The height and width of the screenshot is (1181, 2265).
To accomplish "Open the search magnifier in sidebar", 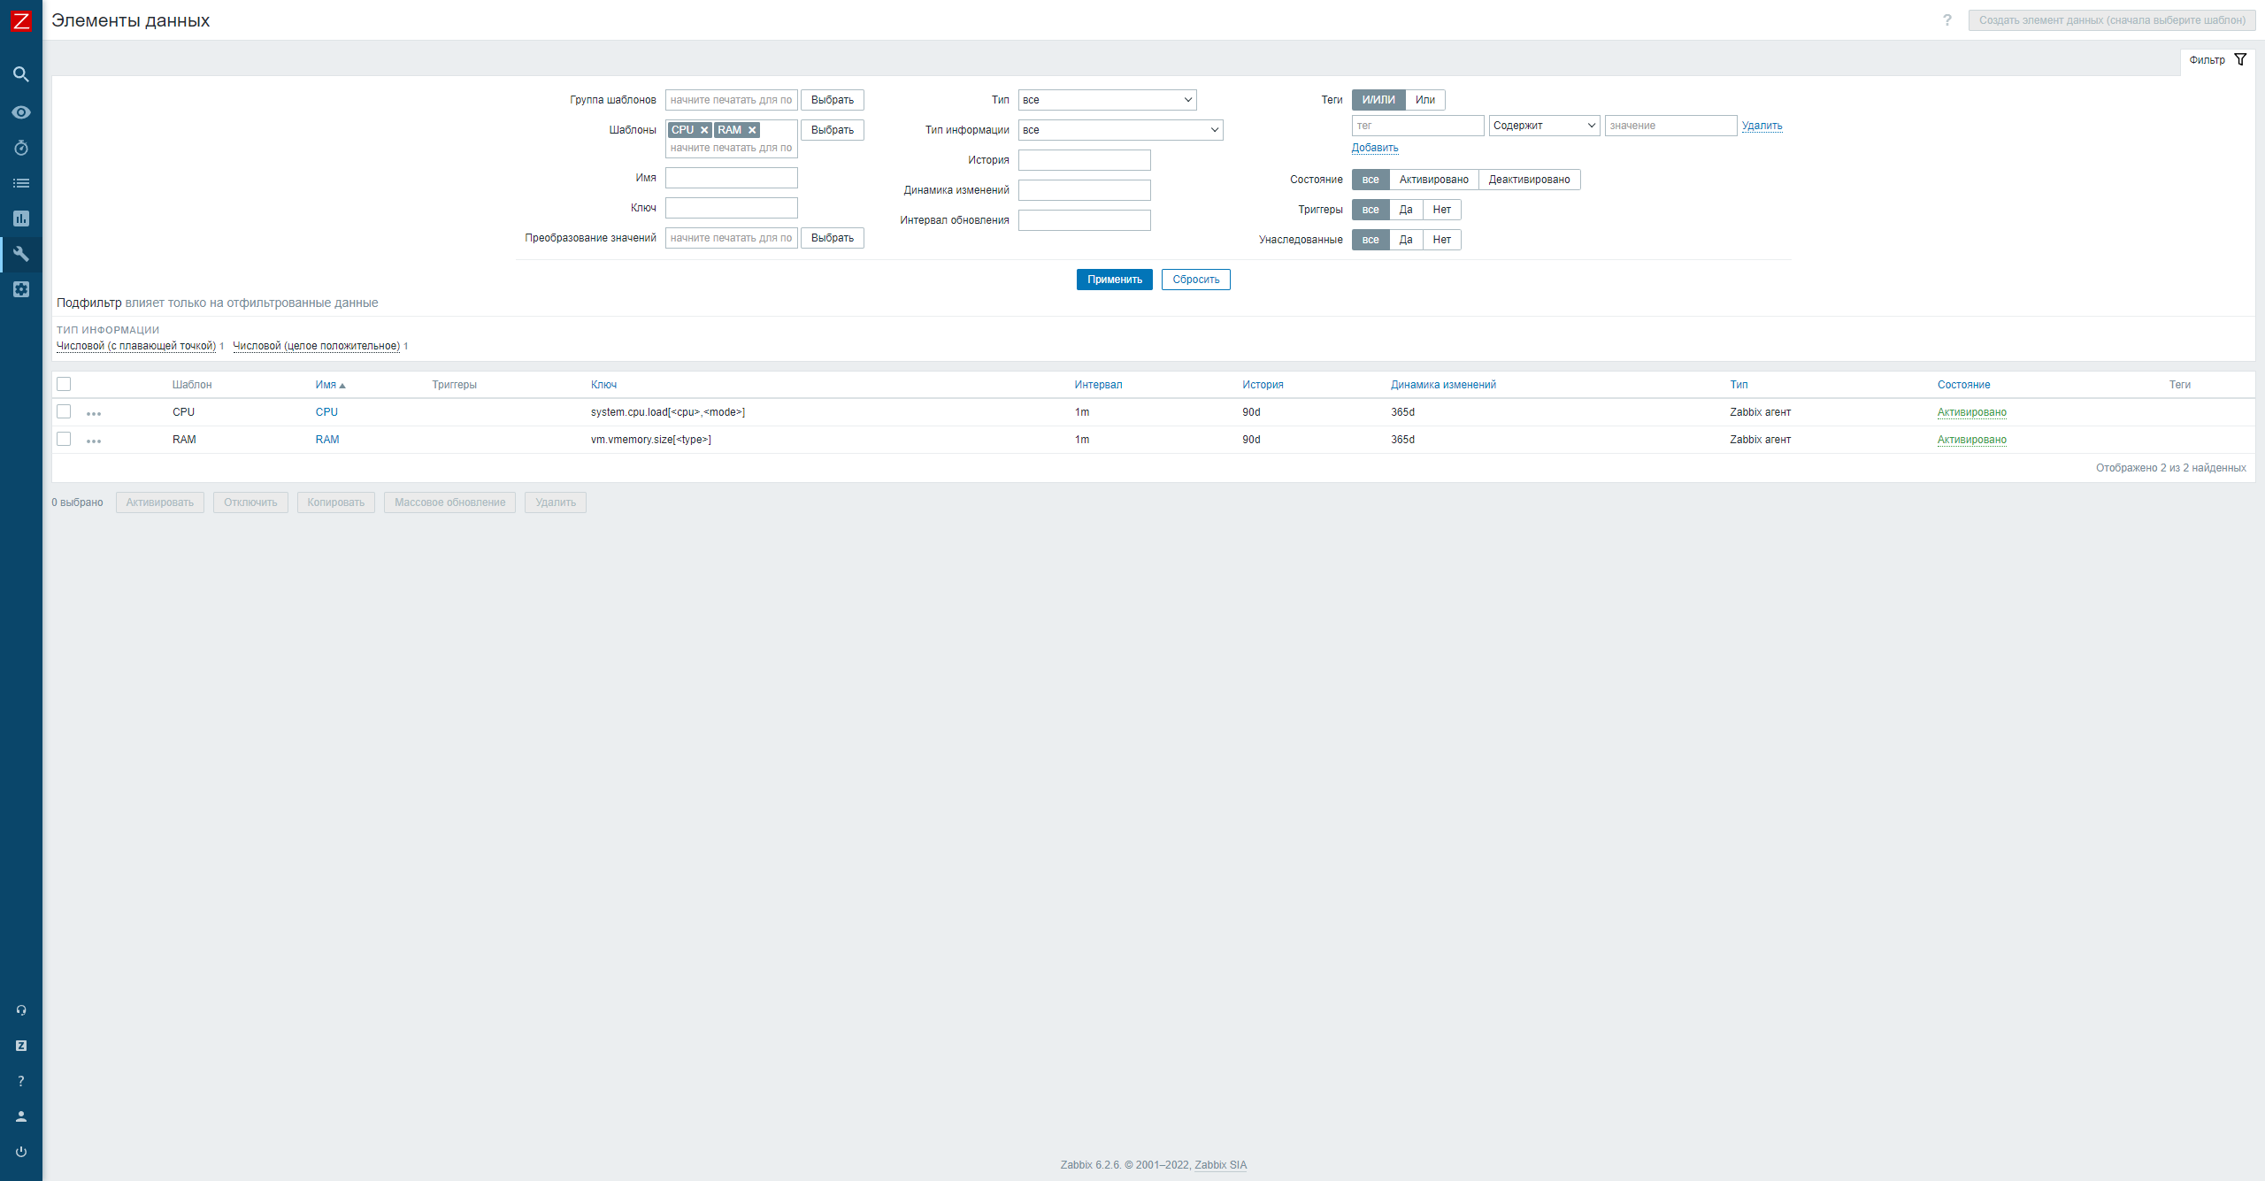I will 21,74.
